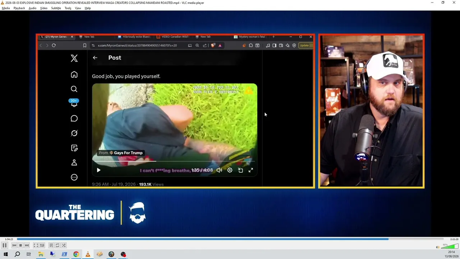Open the Audio menu
Image resolution: width=460 pixels, height=259 pixels.
pos(32,8)
